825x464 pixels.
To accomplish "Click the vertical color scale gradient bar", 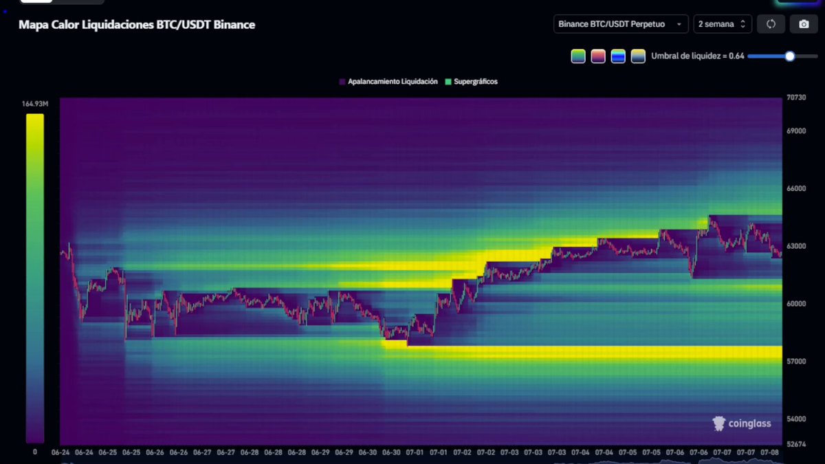I will tap(35, 278).
